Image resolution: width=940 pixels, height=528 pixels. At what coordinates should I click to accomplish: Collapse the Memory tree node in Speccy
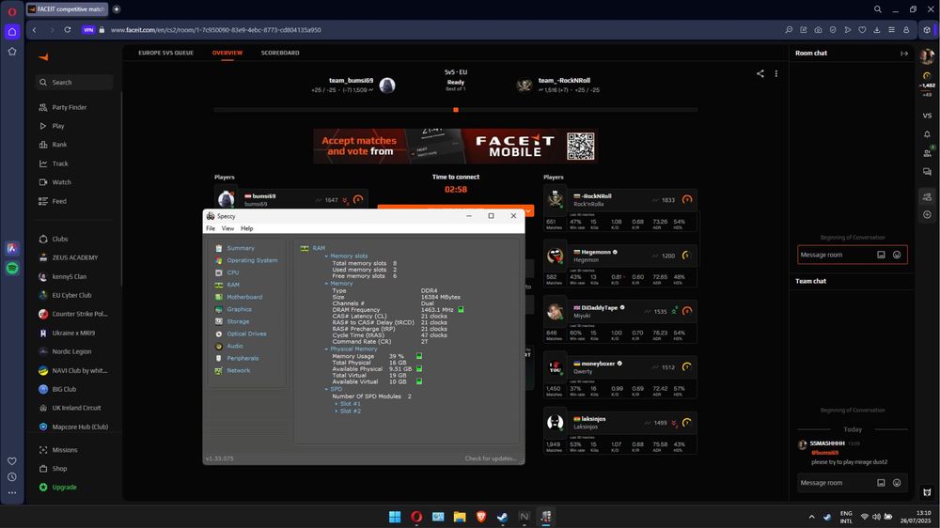click(x=327, y=284)
